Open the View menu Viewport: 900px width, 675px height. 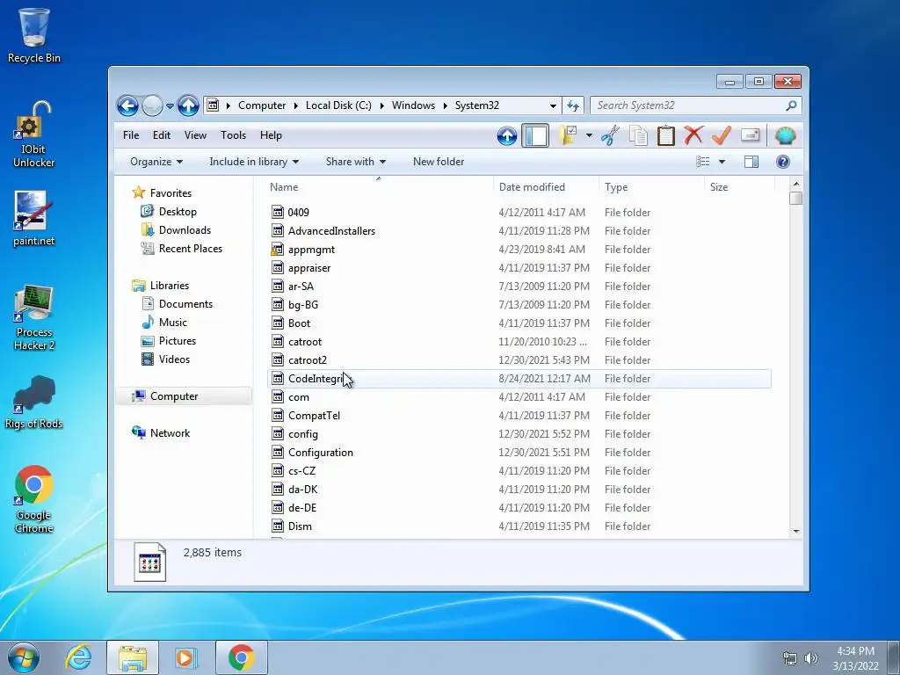click(x=195, y=135)
